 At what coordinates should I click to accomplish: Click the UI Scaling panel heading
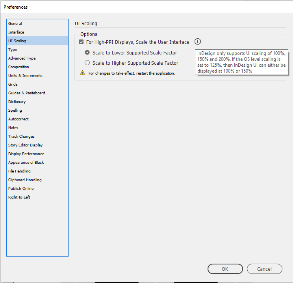coord(86,24)
